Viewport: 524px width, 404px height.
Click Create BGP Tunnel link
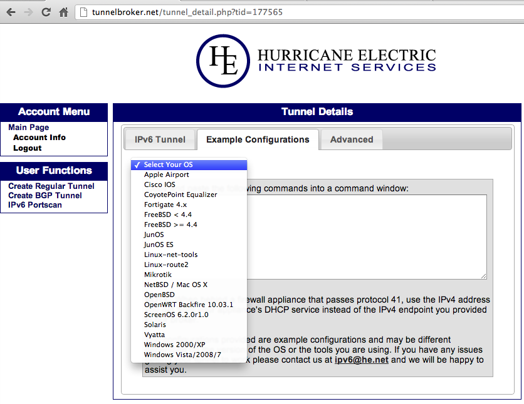(45, 195)
